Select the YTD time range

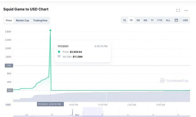(160, 20)
